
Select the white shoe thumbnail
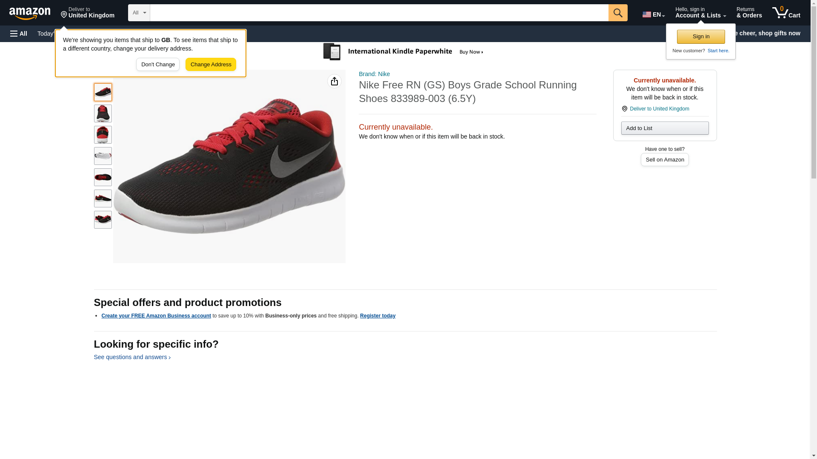point(103,156)
